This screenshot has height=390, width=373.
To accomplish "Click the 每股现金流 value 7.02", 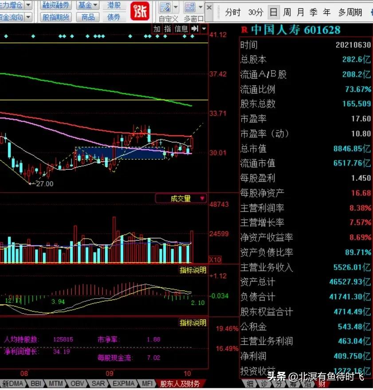I will click(153, 358).
